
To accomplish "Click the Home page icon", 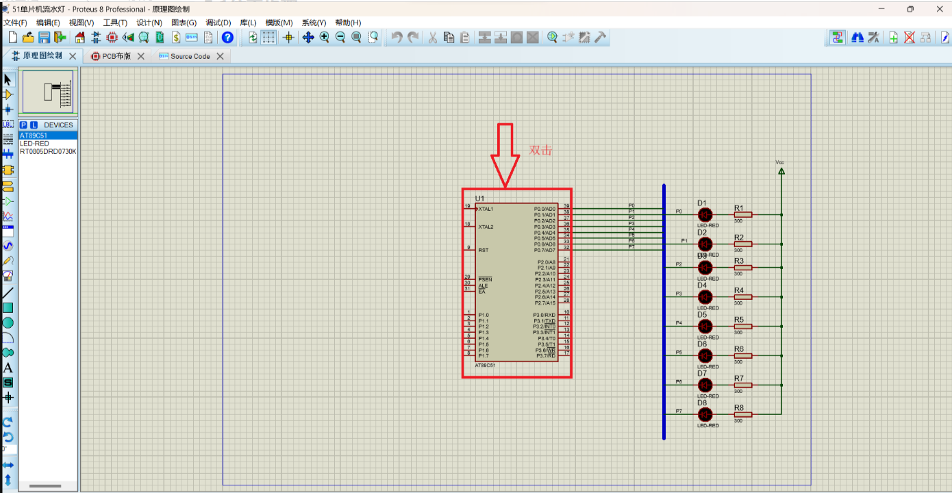I will point(80,38).
